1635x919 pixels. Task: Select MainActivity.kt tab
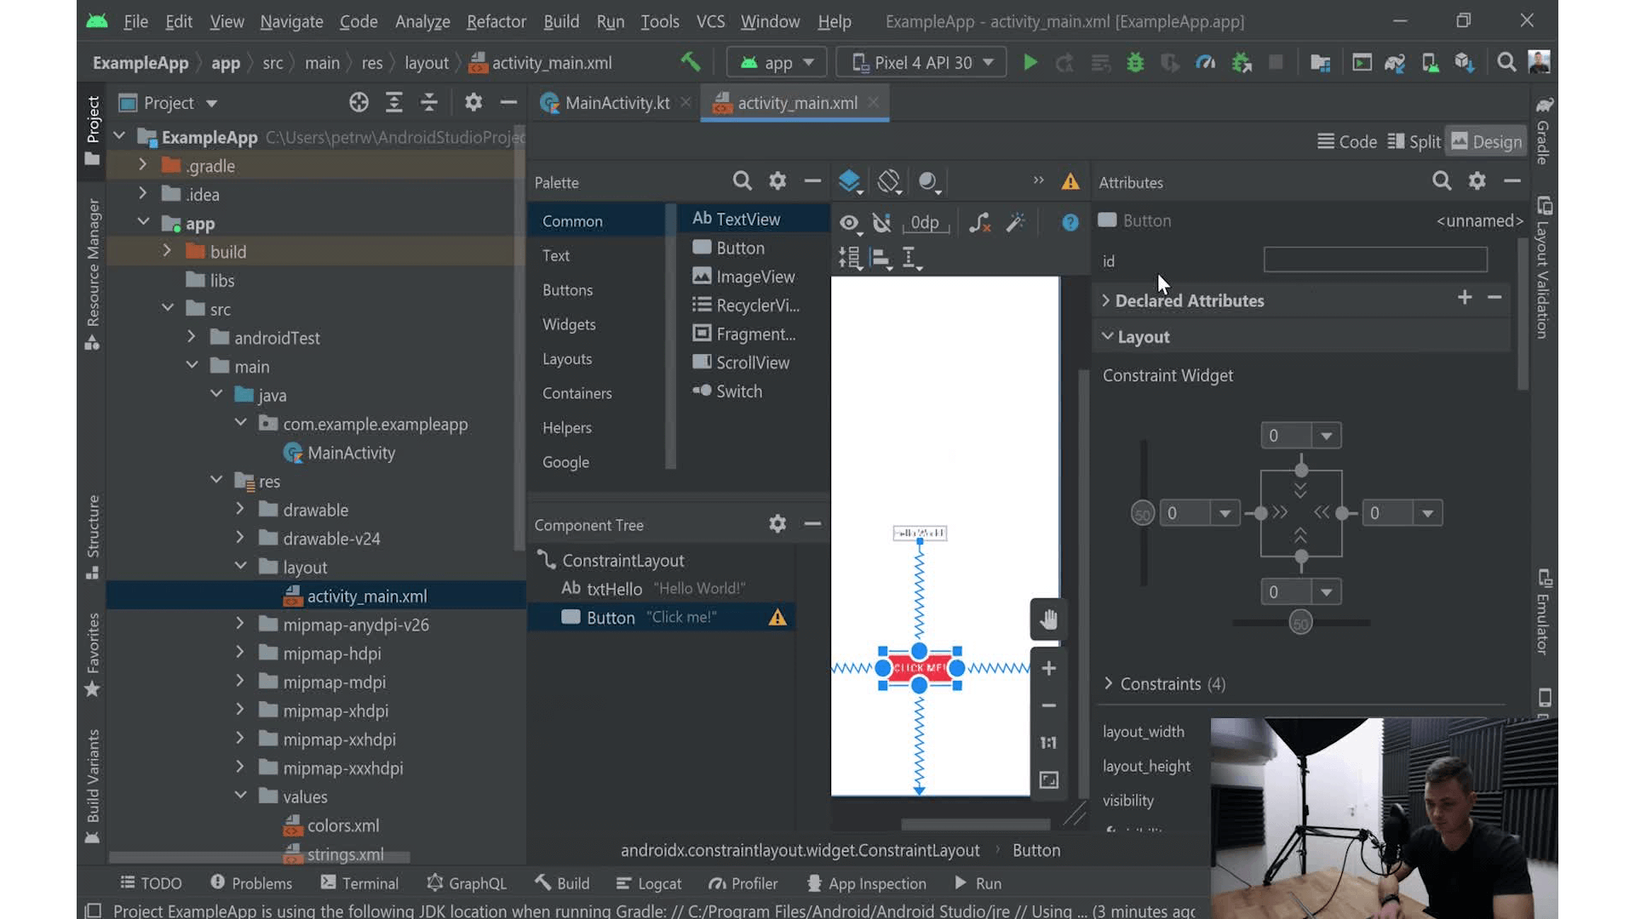[x=617, y=102]
